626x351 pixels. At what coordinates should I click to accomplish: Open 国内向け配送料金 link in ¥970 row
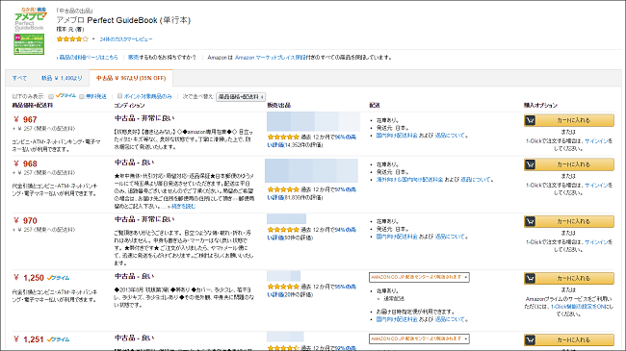[397, 237]
